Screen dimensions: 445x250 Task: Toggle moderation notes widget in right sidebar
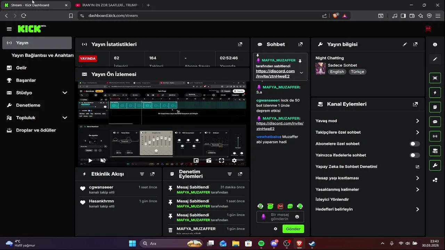pos(435,107)
